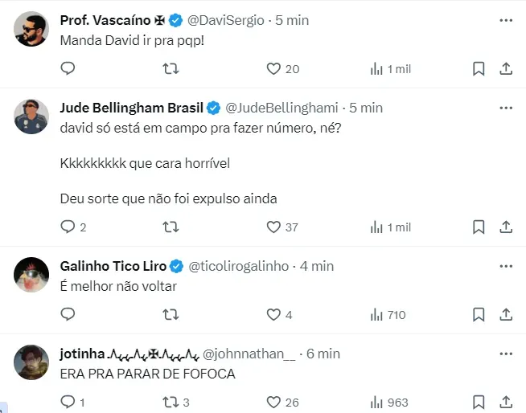Open more options on jotinha's tweet

[505, 354]
